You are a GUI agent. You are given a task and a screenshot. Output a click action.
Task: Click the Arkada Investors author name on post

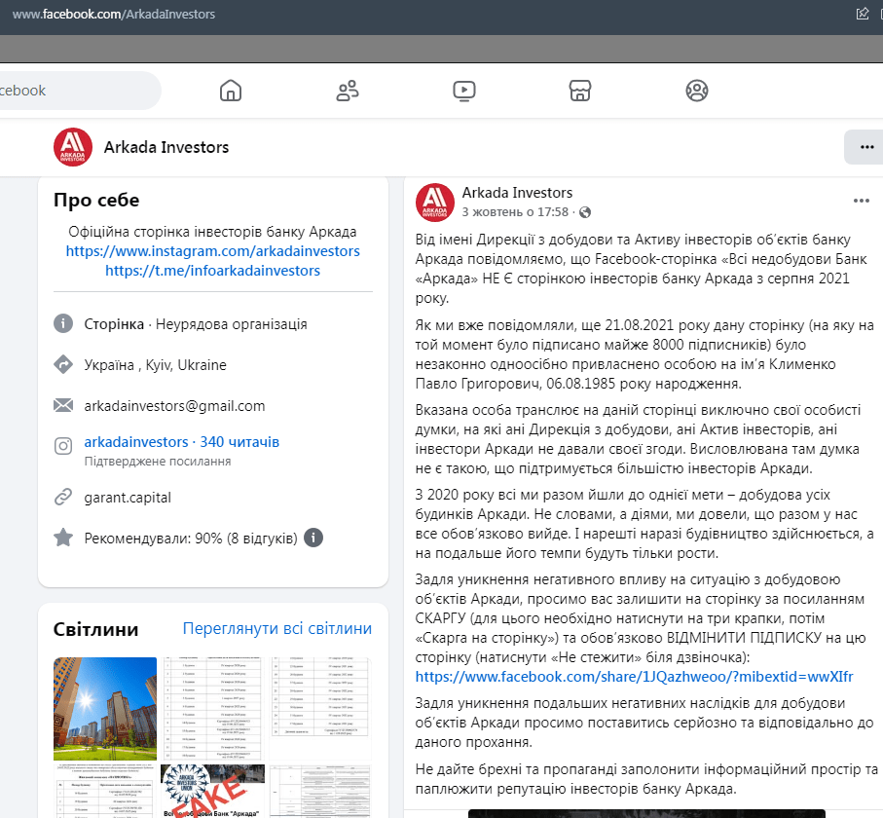517,193
